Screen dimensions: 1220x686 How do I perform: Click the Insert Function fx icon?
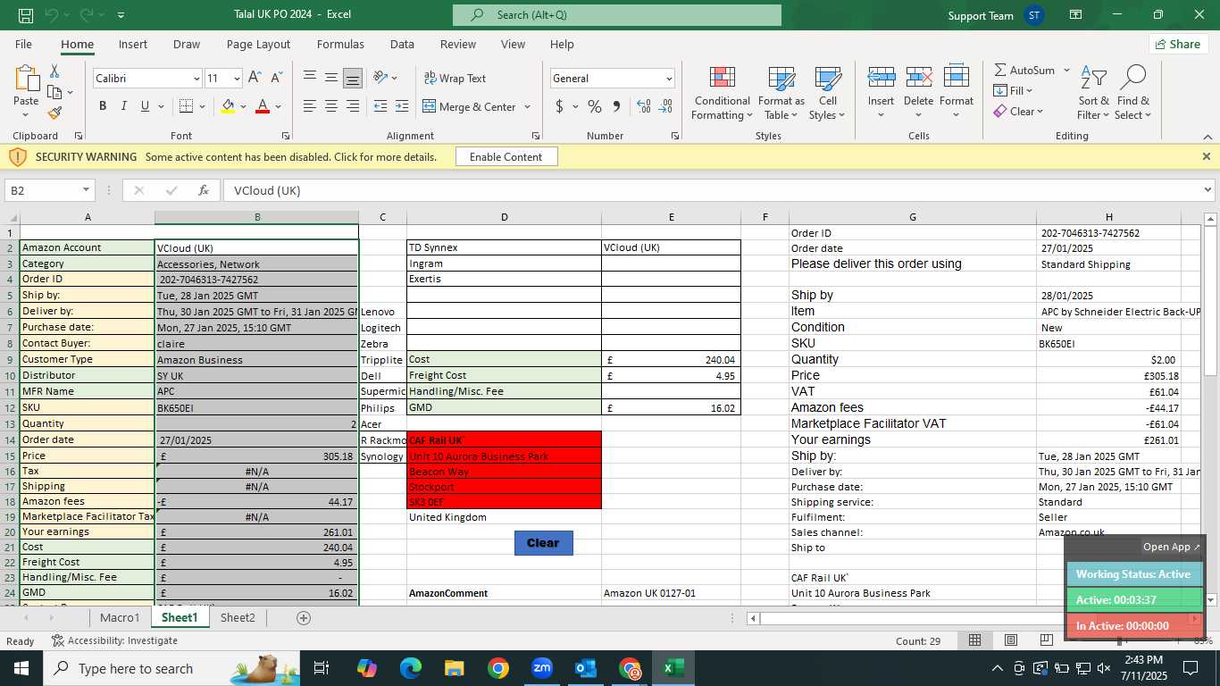[x=204, y=190]
